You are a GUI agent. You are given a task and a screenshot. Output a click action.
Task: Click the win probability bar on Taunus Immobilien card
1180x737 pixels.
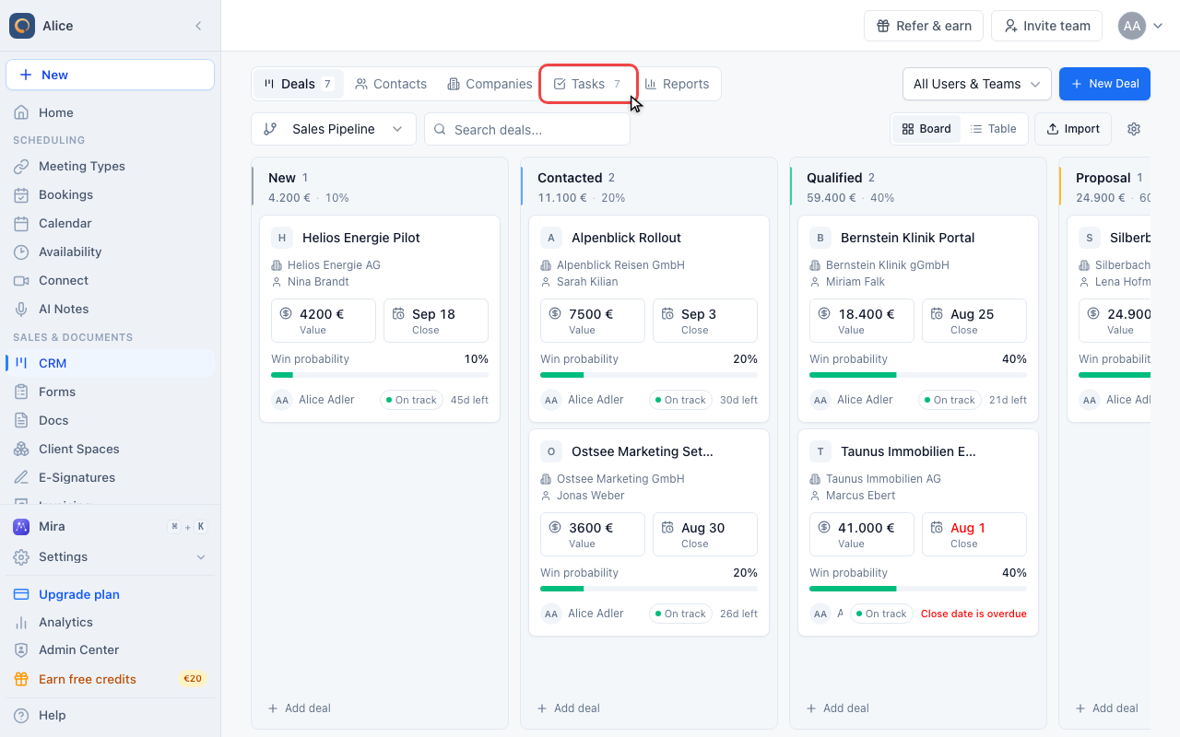[918, 589]
